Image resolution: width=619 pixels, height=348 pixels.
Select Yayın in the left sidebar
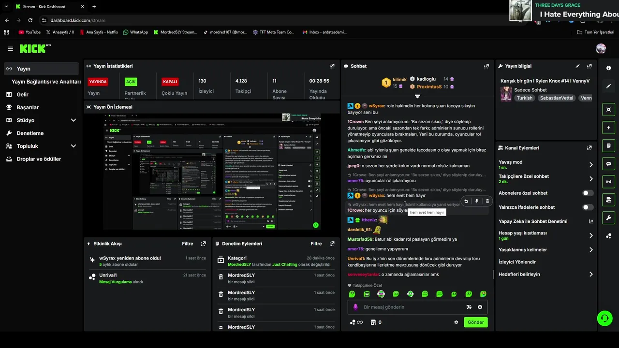[x=41, y=69]
